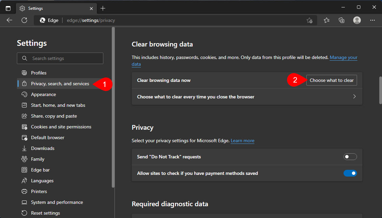Open the Favorites list icon
382x218 pixels.
[327, 20]
